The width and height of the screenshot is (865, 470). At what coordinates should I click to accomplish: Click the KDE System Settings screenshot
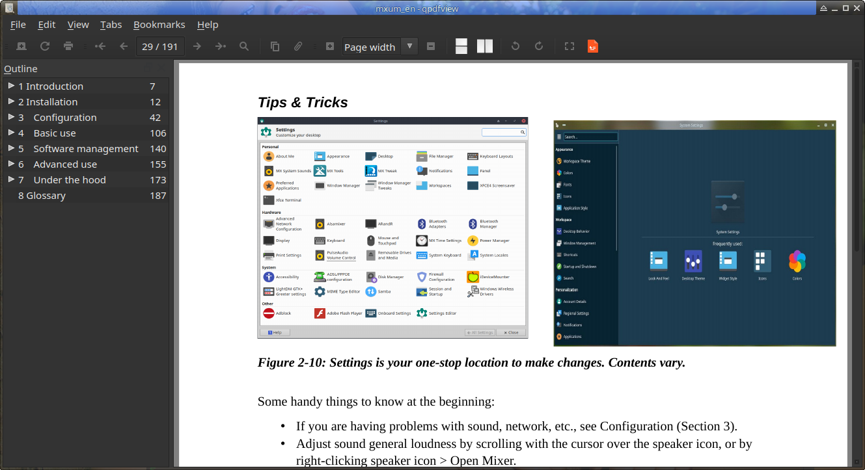694,233
